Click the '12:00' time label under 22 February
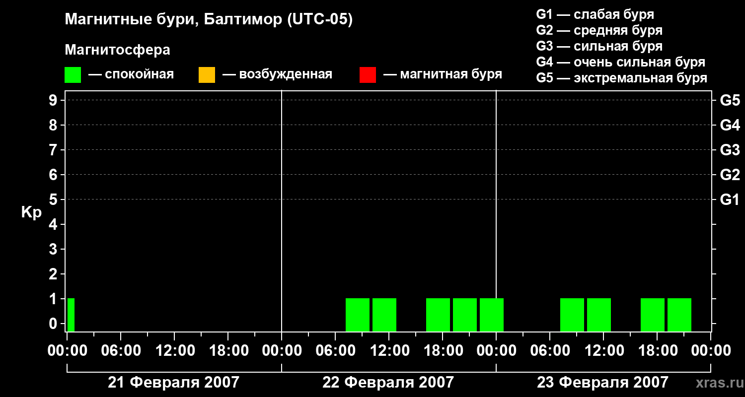 click(389, 350)
